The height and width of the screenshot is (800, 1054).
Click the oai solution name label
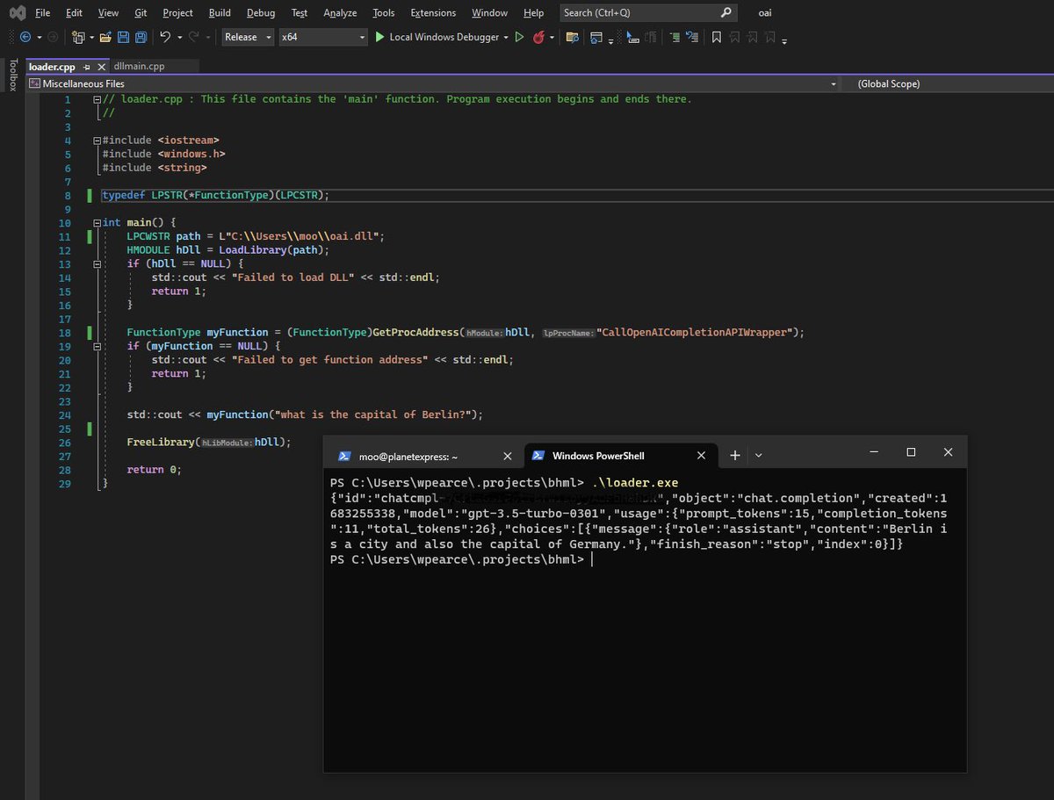[764, 12]
